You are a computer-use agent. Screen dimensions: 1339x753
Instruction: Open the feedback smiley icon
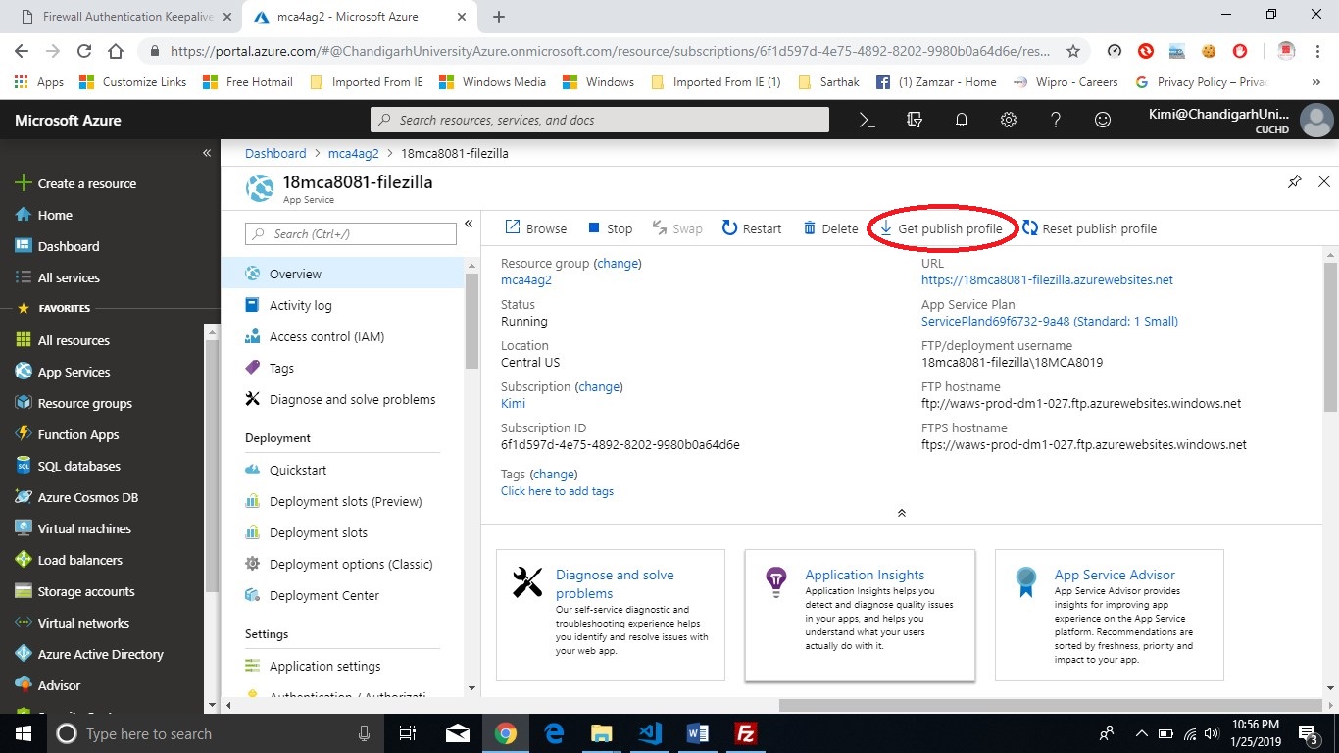(x=1103, y=120)
